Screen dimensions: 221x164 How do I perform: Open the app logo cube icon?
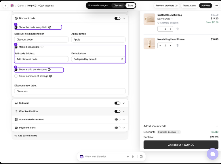12,6
